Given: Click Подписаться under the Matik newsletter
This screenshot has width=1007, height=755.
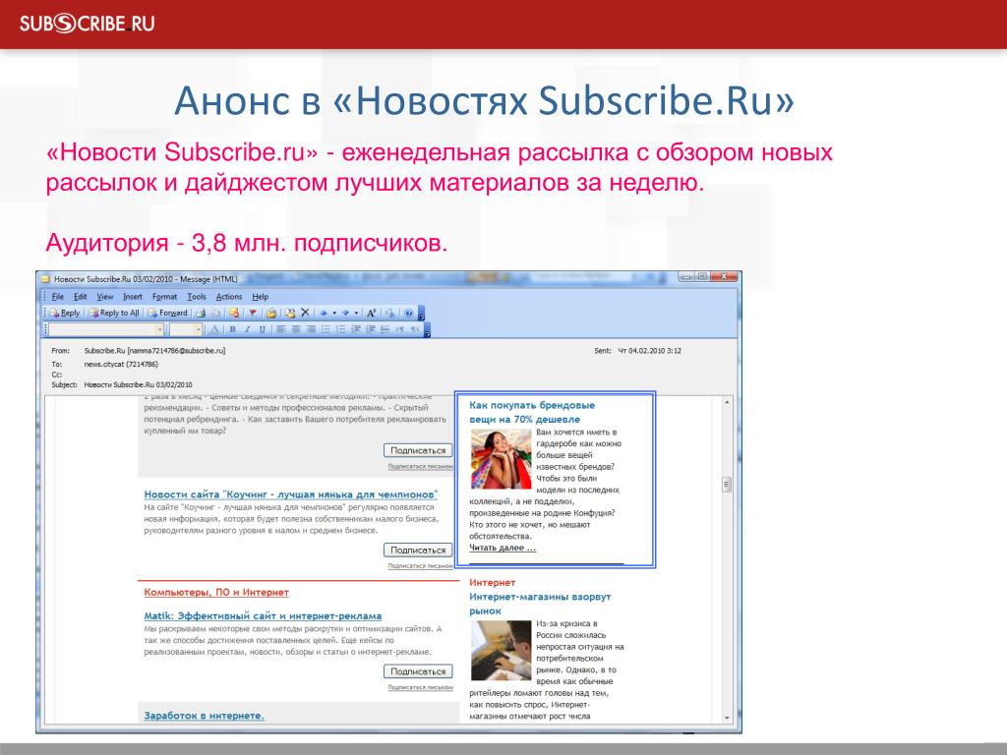Looking at the screenshot, I should (x=418, y=671).
